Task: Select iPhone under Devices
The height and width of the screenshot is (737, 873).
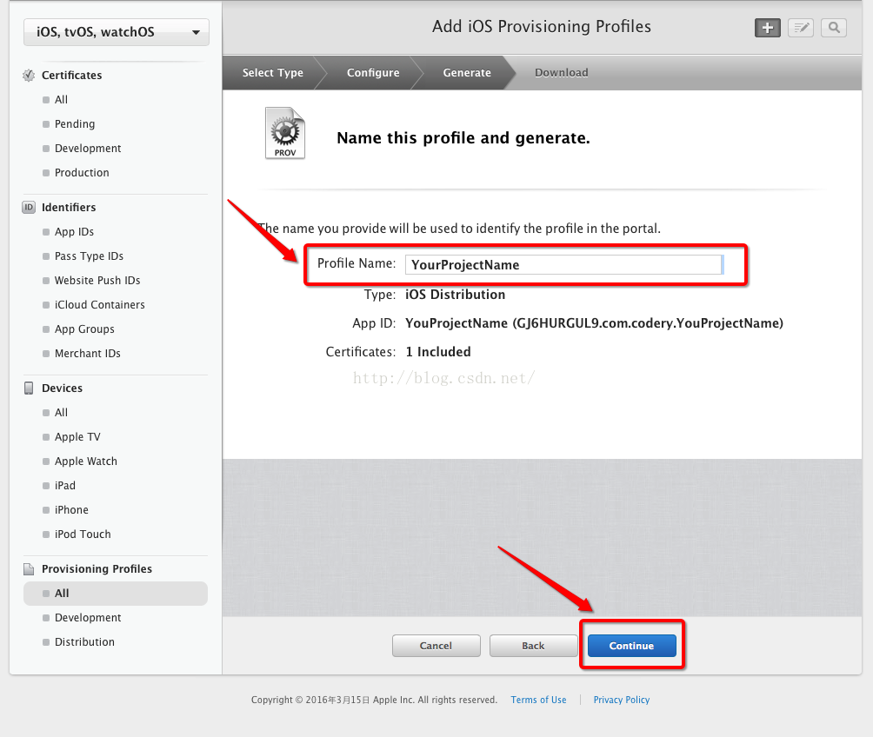Action: (x=71, y=510)
